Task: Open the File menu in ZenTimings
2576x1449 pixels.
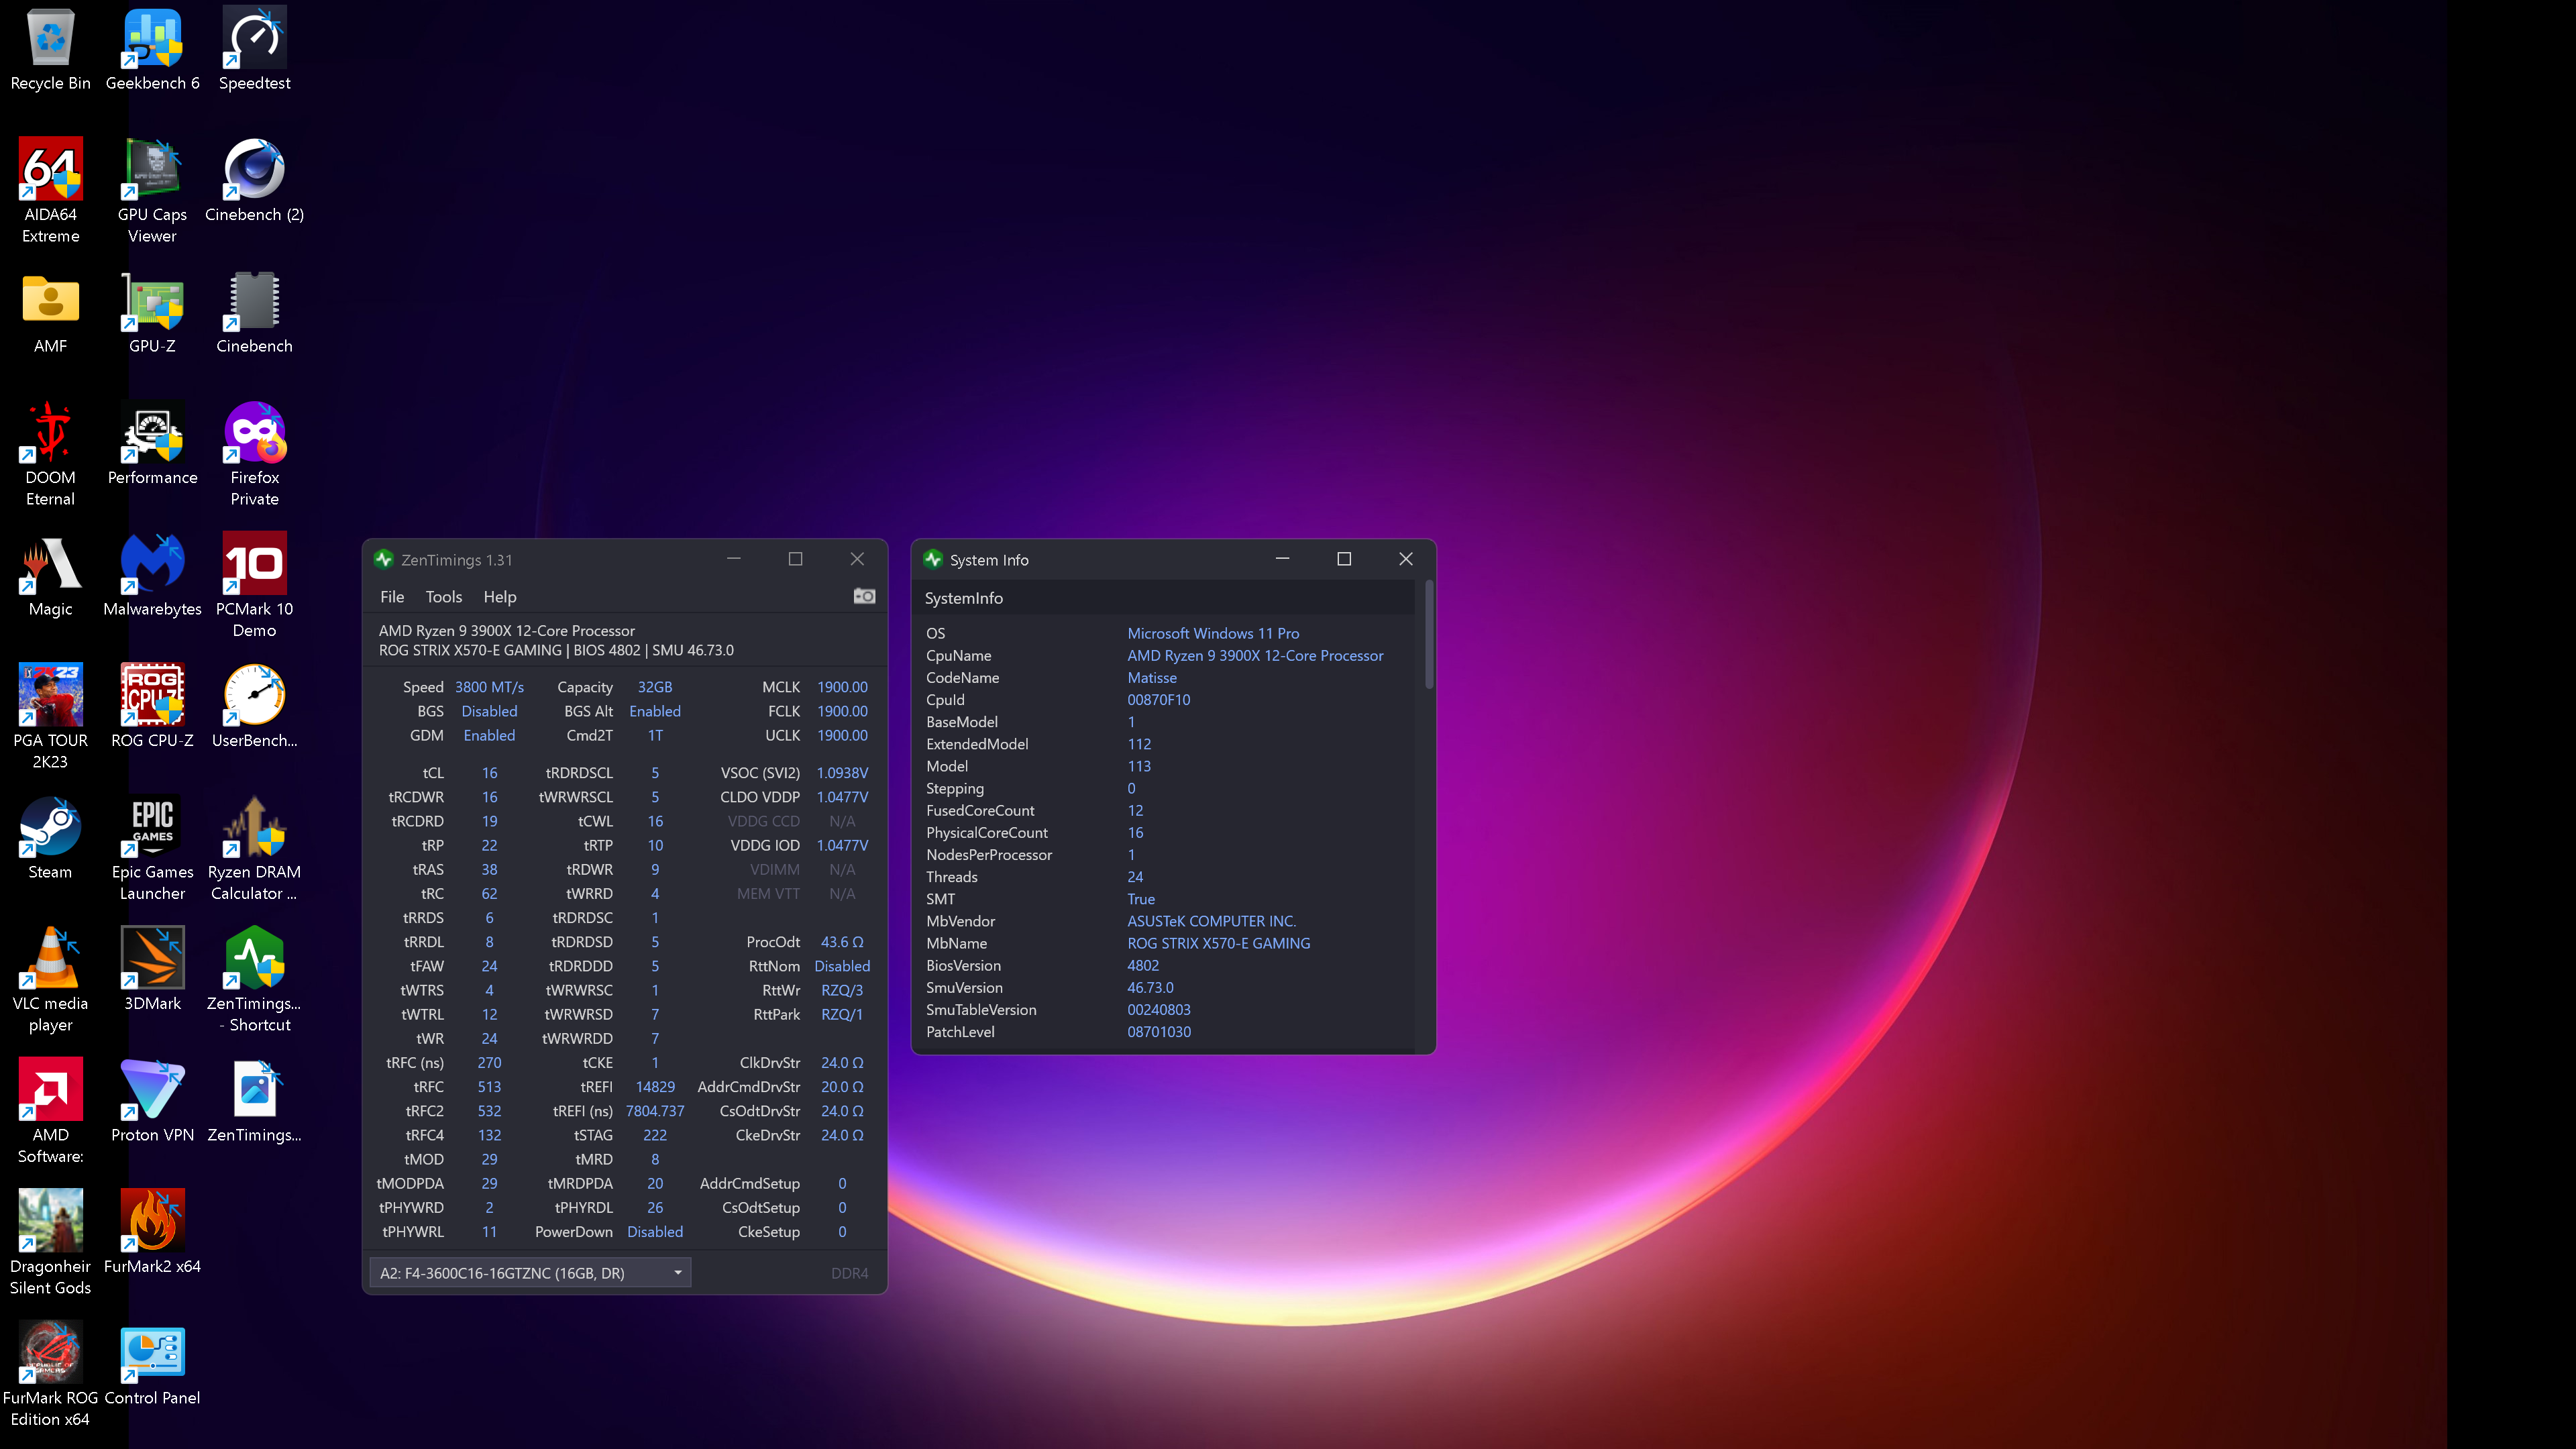Action: (392, 597)
